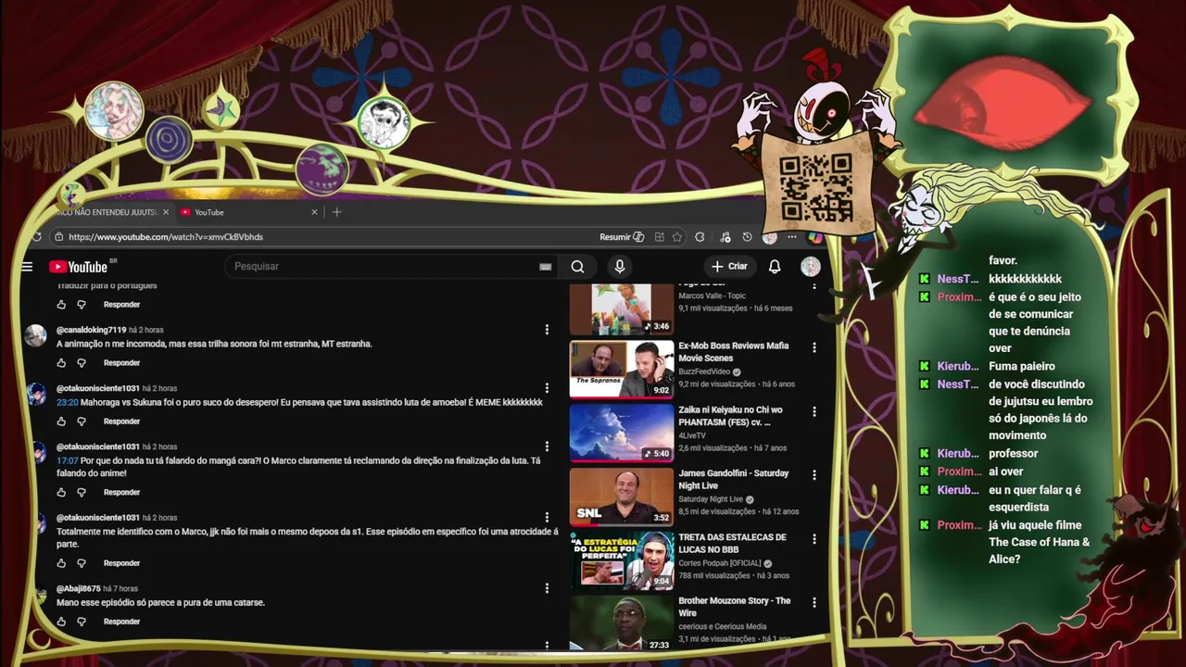Dislike the 17:07 timestamp comment
Image resolution: width=1186 pixels, height=667 pixels.
[x=82, y=493]
